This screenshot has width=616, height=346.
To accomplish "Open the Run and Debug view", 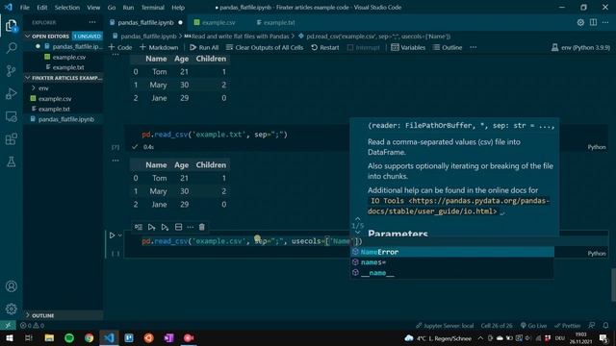I will point(11,93).
